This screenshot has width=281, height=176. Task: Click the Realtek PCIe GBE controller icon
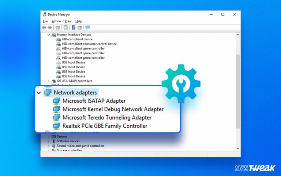click(57, 126)
